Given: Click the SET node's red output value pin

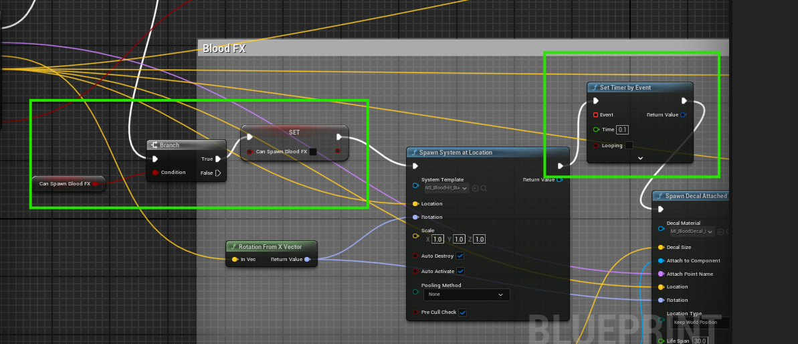Looking at the screenshot, I should point(338,151).
